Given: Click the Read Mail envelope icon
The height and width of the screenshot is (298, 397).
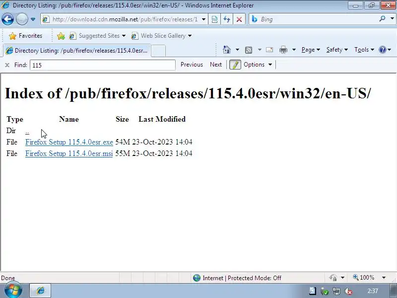Looking at the screenshot, I should tap(269, 50).
